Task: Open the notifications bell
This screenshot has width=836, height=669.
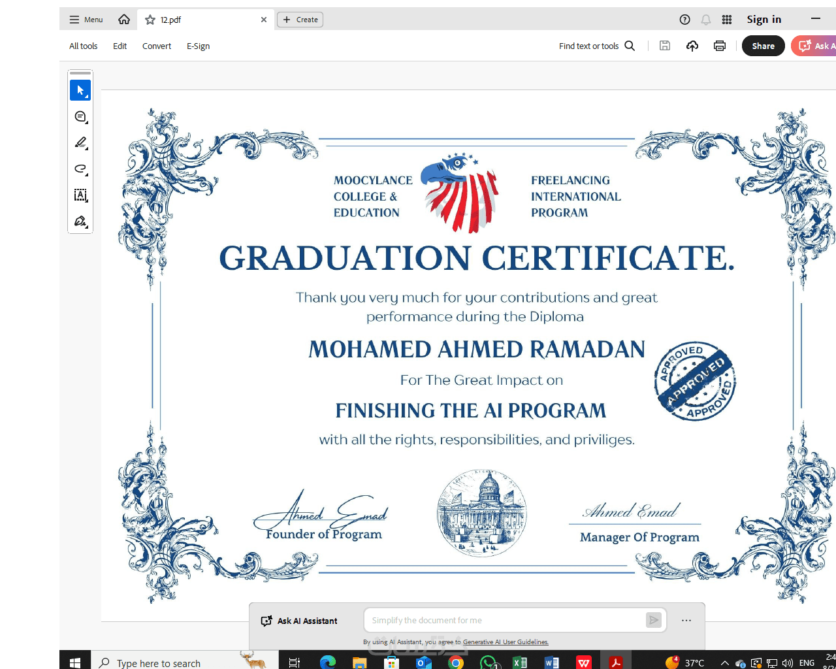Action: click(x=706, y=20)
